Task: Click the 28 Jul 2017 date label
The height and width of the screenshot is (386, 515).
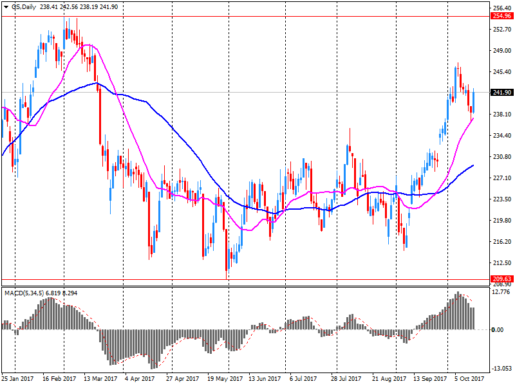Action: (346, 378)
